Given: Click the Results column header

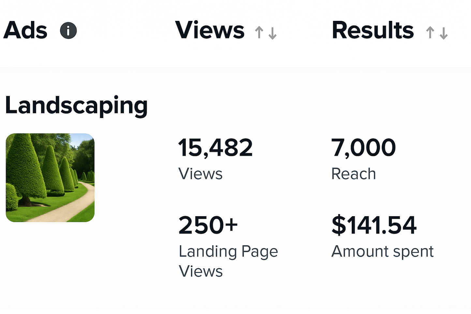Looking at the screenshot, I should point(373,30).
